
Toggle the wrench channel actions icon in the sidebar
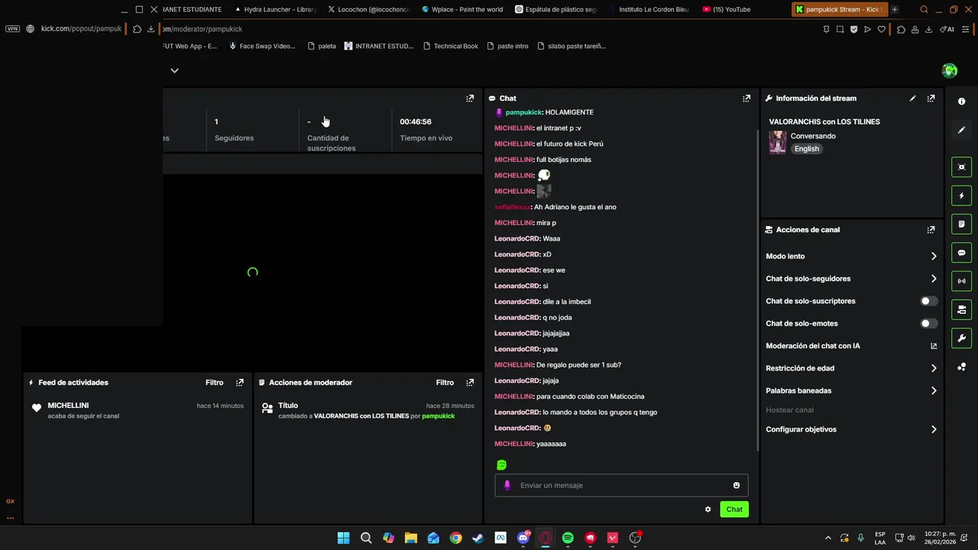tap(961, 338)
